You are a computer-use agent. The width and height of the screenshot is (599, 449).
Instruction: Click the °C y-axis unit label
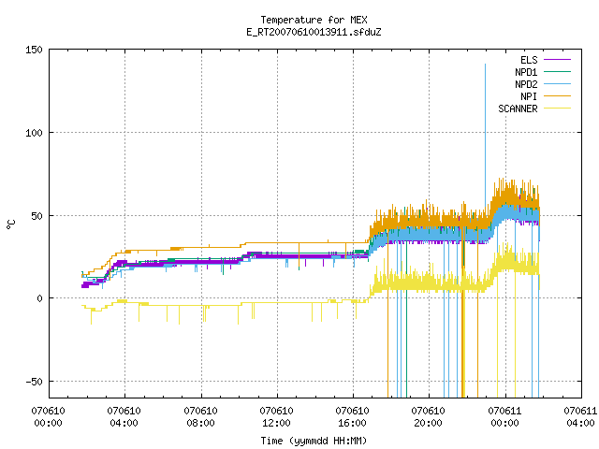click(x=10, y=224)
